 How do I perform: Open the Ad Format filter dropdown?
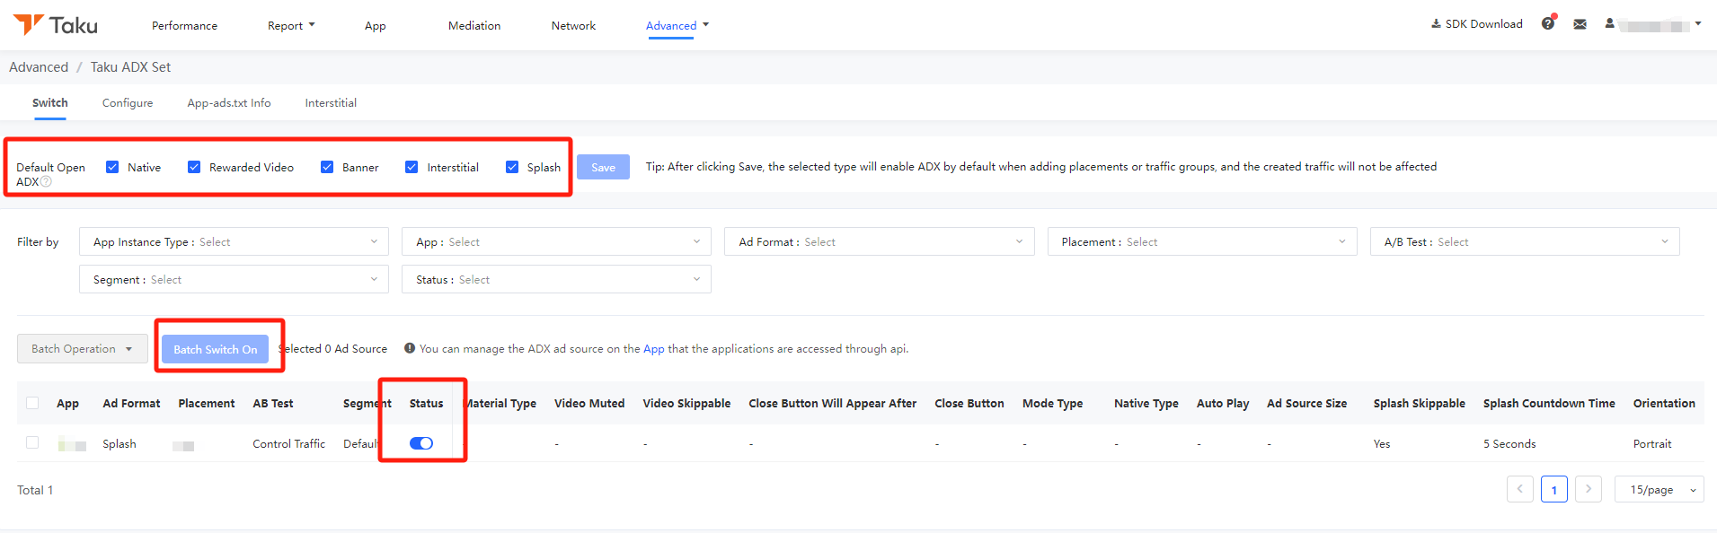coord(880,241)
